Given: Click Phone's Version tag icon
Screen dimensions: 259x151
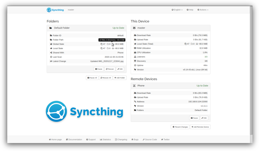Looking at the screenshot, I should [135, 106].
